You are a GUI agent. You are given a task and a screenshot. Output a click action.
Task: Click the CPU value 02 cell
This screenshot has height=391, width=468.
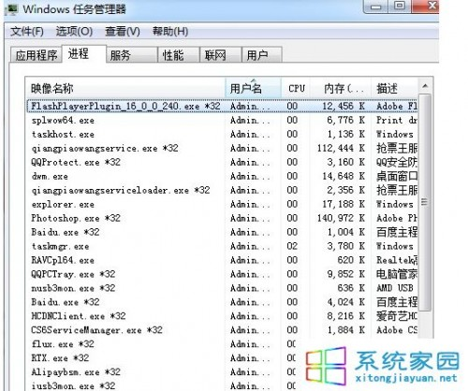292,246
